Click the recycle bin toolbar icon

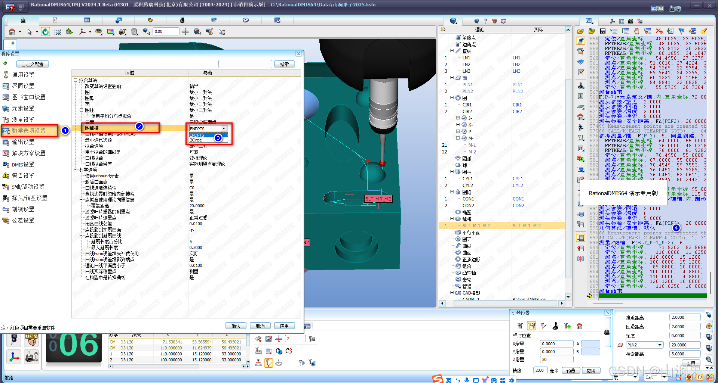(x=135, y=32)
